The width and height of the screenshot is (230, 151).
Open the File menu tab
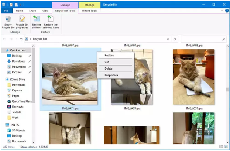tap(6, 11)
